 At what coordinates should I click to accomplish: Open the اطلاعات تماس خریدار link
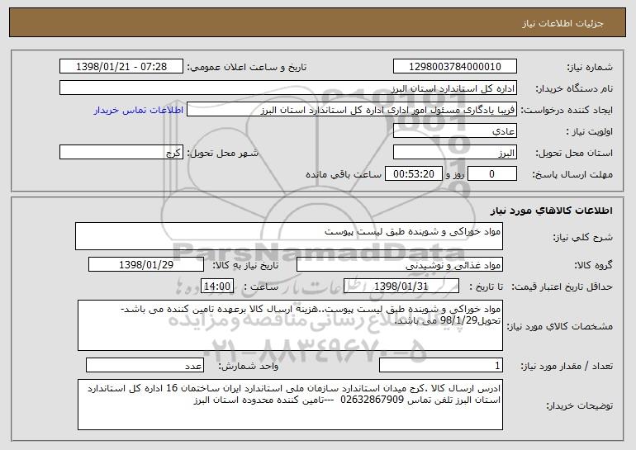[x=139, y=111]
